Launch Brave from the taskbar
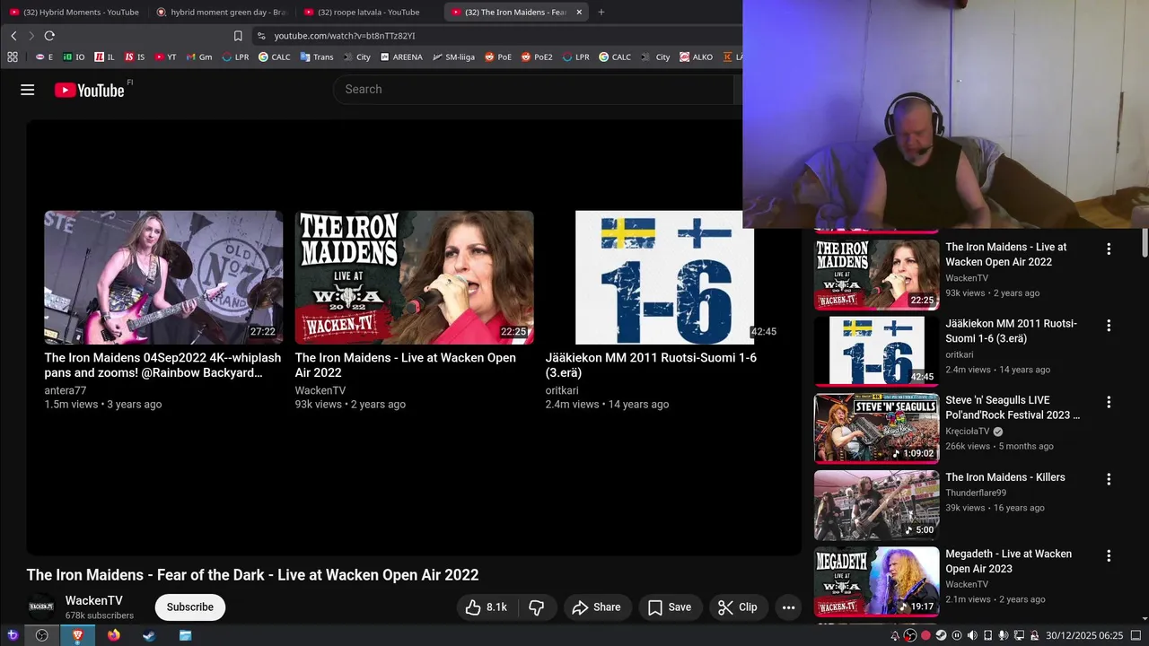The height and width of the screenshot is (646, 1149). (77, 635)
